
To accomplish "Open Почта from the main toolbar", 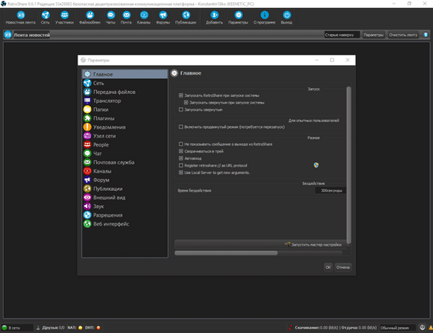I will [126, 18].
